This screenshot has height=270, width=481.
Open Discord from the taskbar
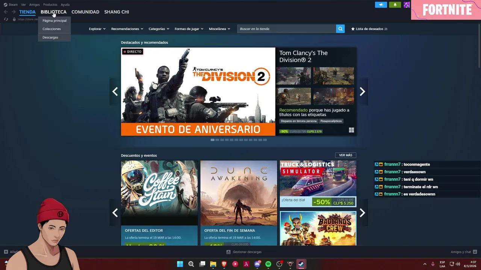[x=257, y=264]
